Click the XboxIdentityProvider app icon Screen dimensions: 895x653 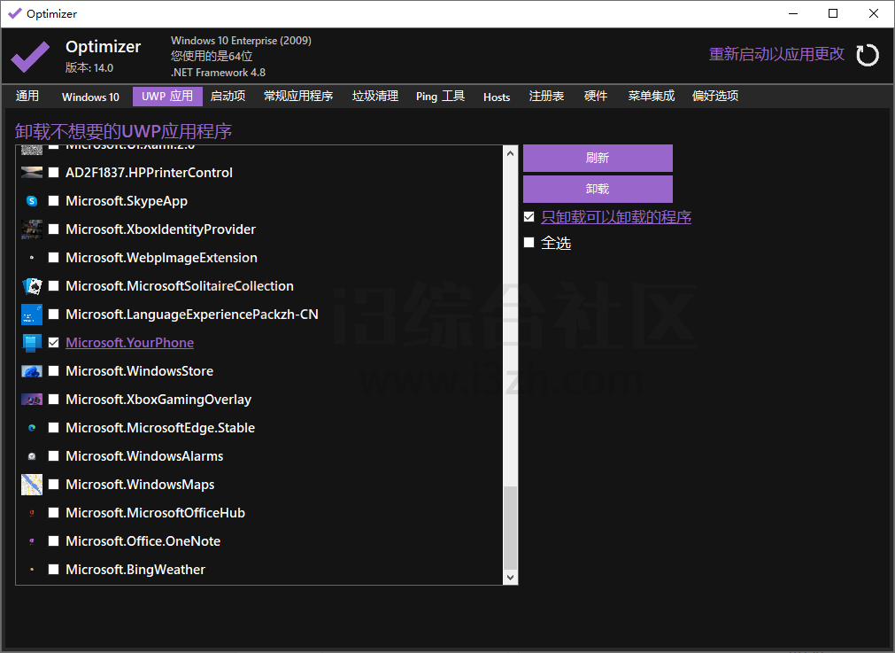click(x=32, y=229)
